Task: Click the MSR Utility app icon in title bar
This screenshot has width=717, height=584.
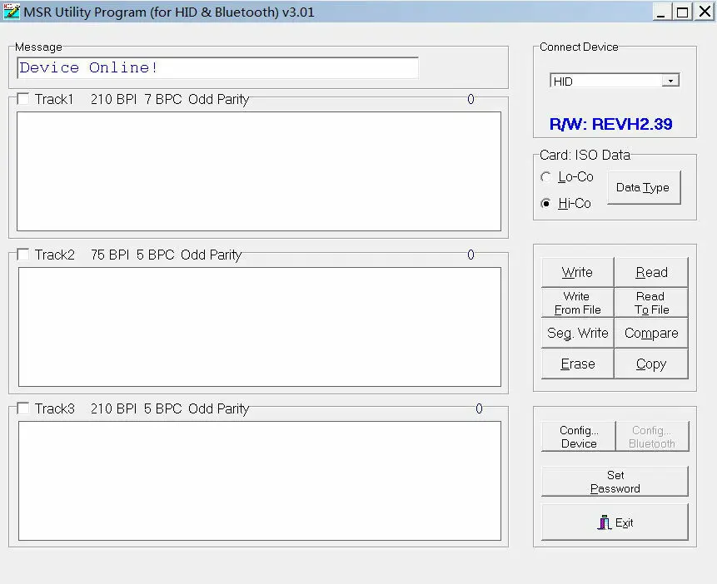Action: (x=12, y=12)
